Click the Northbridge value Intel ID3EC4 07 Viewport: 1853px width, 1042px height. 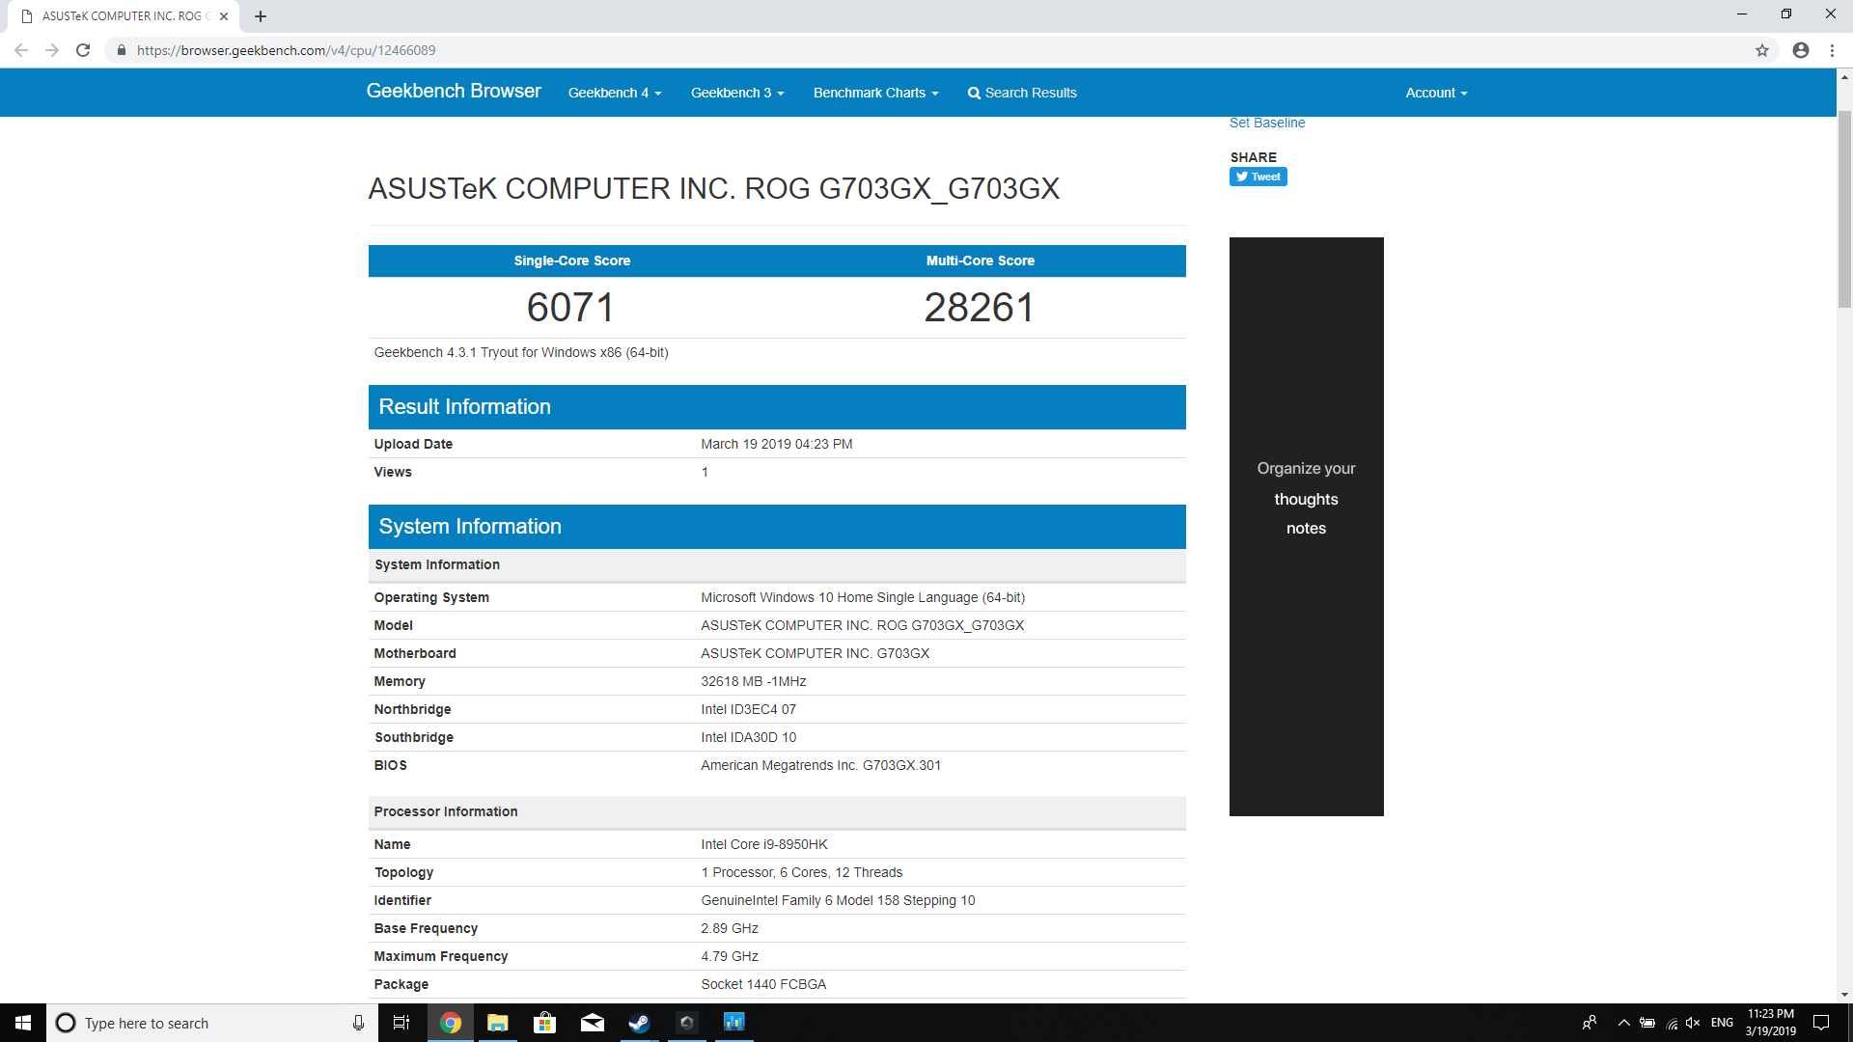pos(749,709)
